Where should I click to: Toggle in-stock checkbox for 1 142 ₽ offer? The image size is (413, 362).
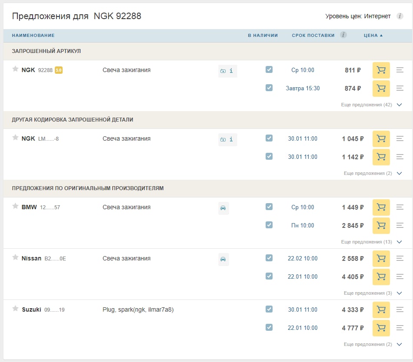click(x=269, y=156)
